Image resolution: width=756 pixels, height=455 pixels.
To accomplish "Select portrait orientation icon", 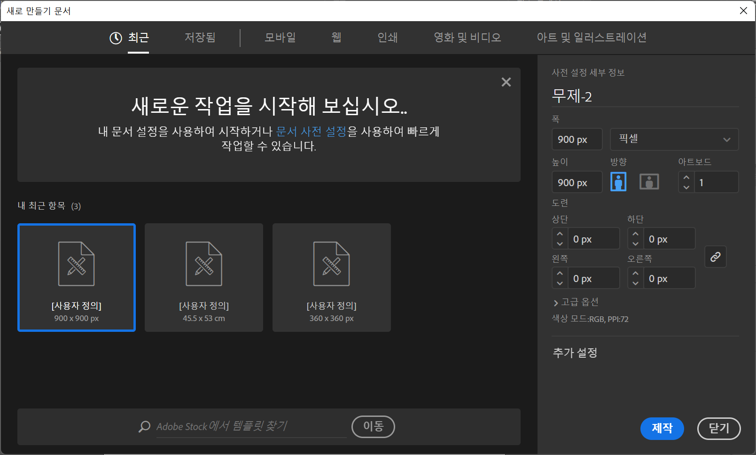I will point(618,182).
